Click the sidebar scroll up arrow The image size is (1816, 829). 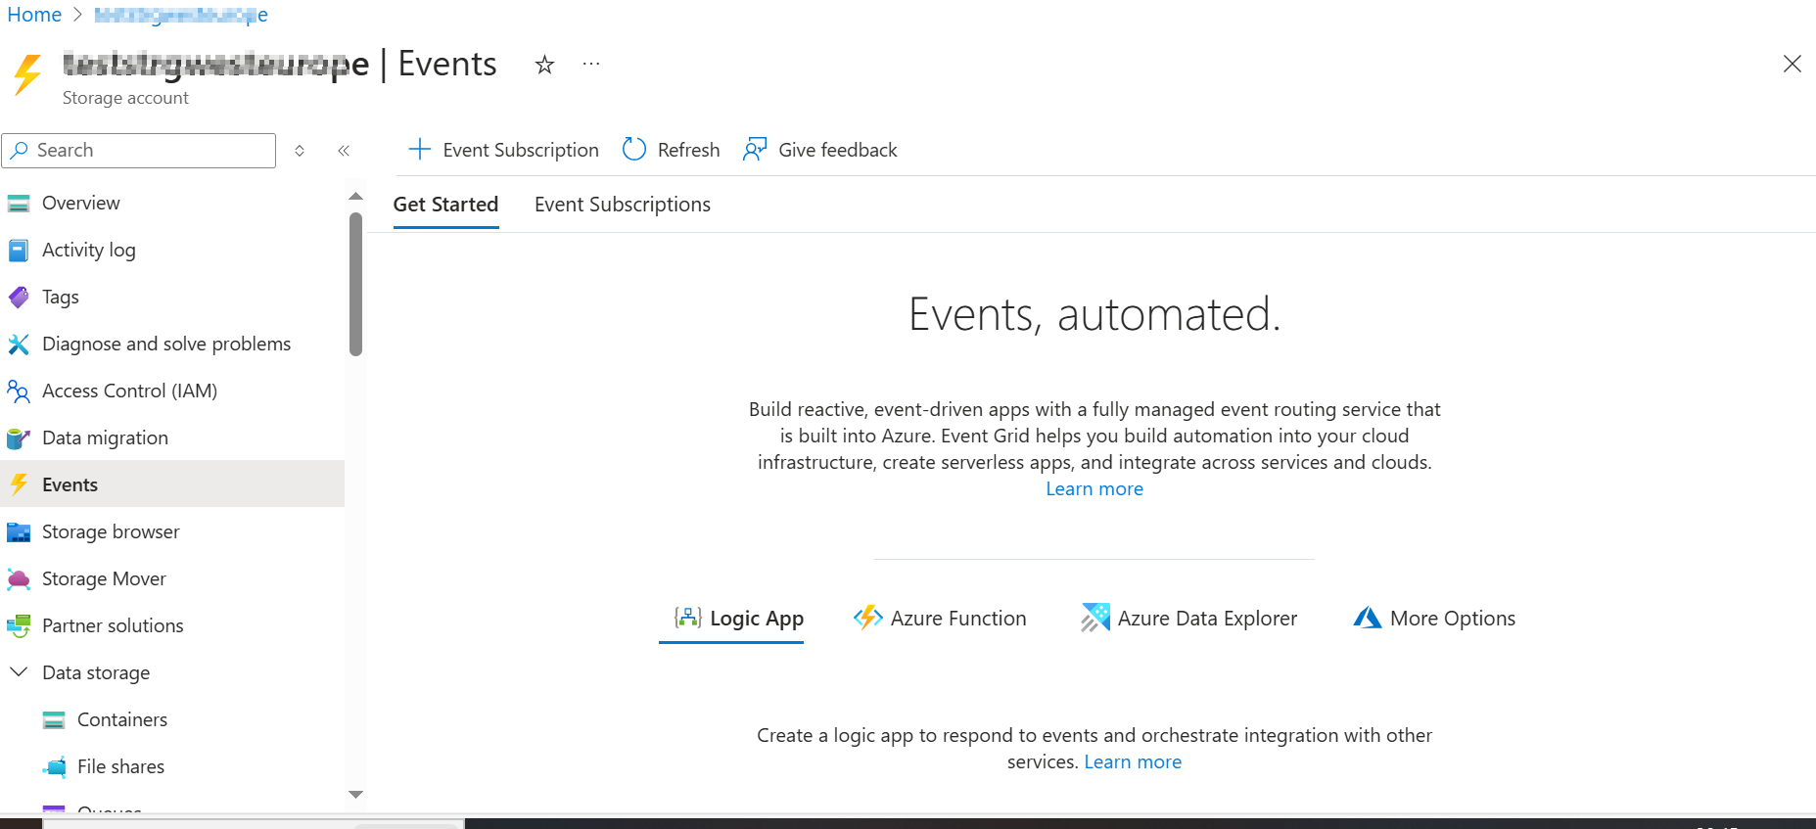click(x=355, y=197)
